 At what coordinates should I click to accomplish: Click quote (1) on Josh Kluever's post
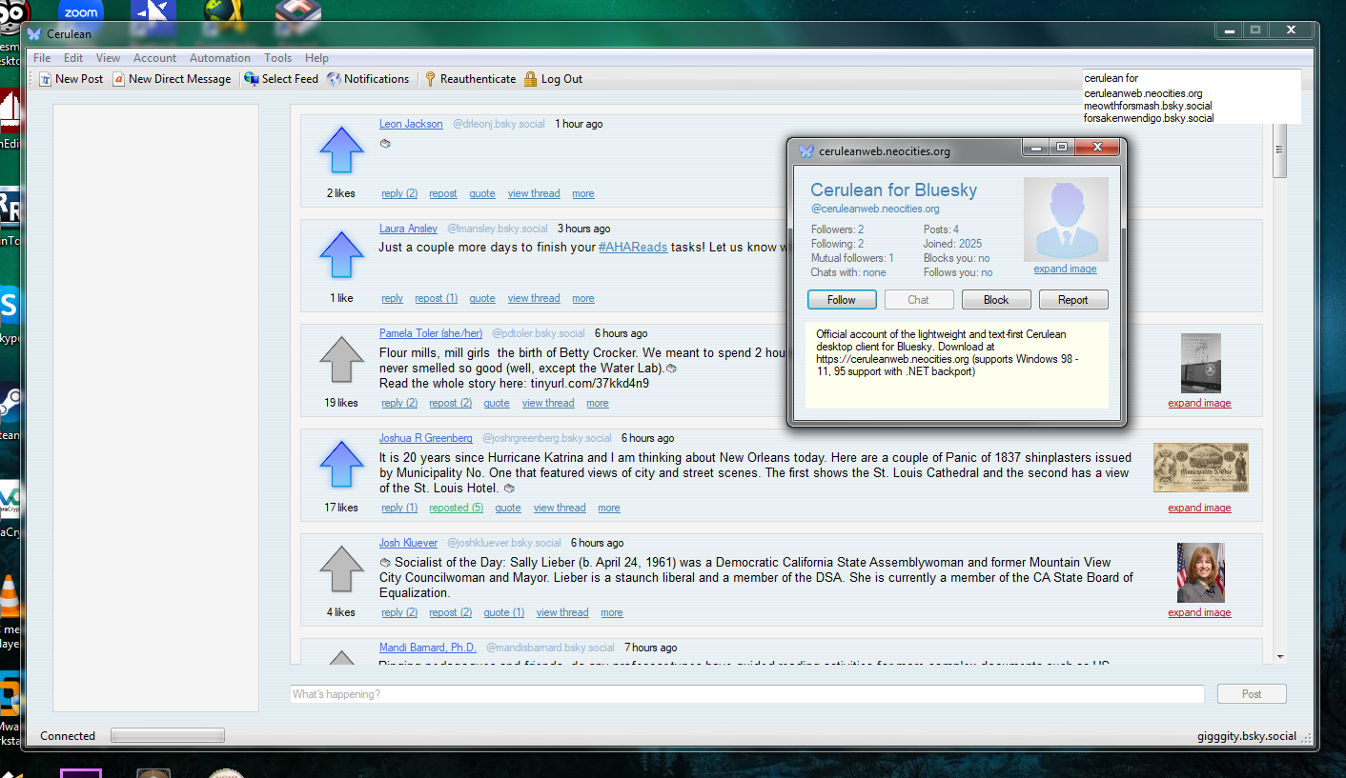[x=503, y=612]
